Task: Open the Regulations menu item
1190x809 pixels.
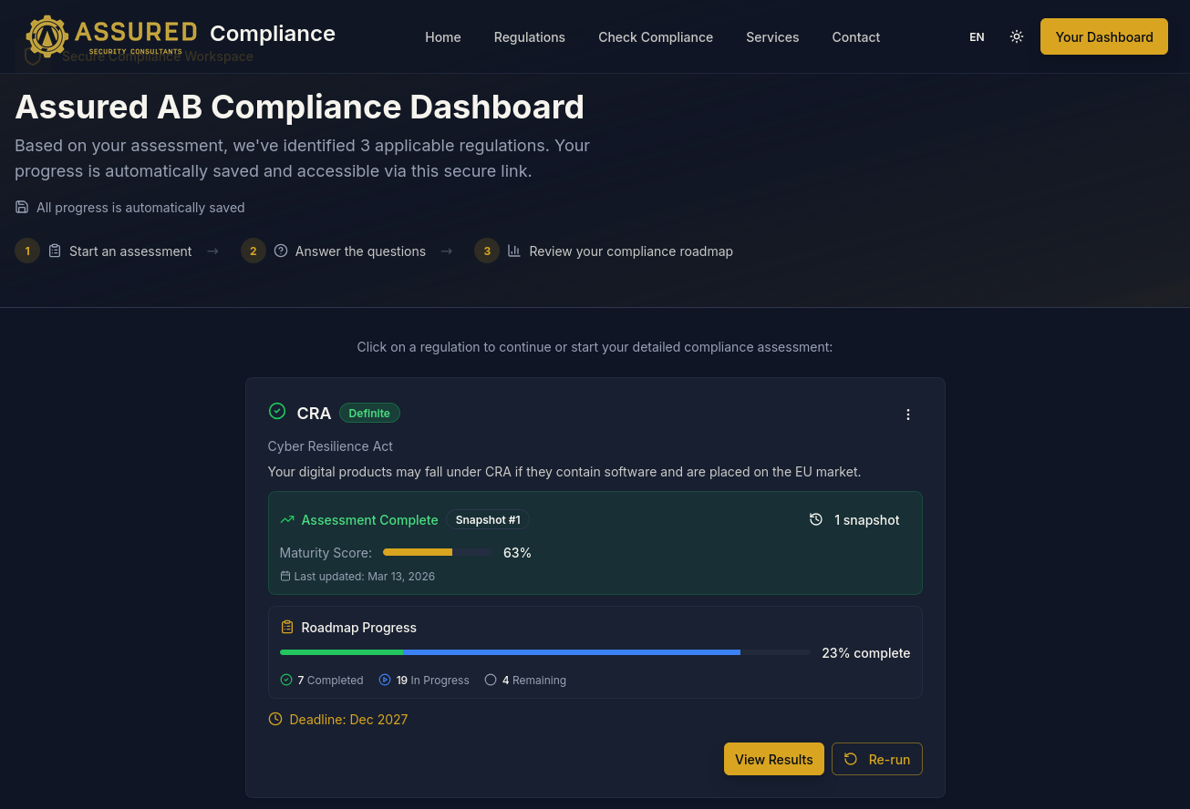Action: click(x=530, y=37)
